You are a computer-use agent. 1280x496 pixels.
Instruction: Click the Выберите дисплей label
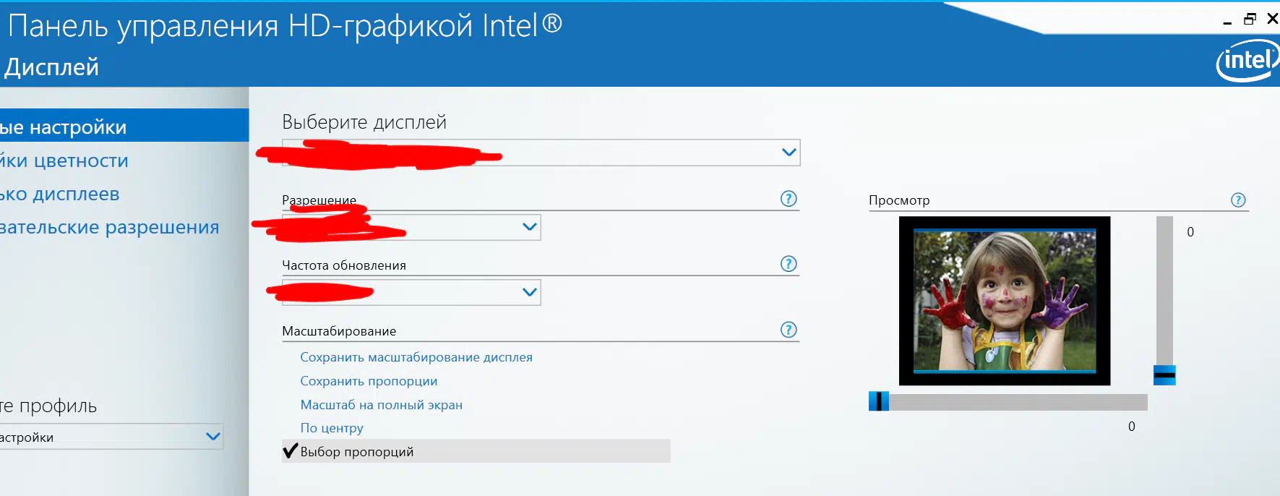(364, 122)
